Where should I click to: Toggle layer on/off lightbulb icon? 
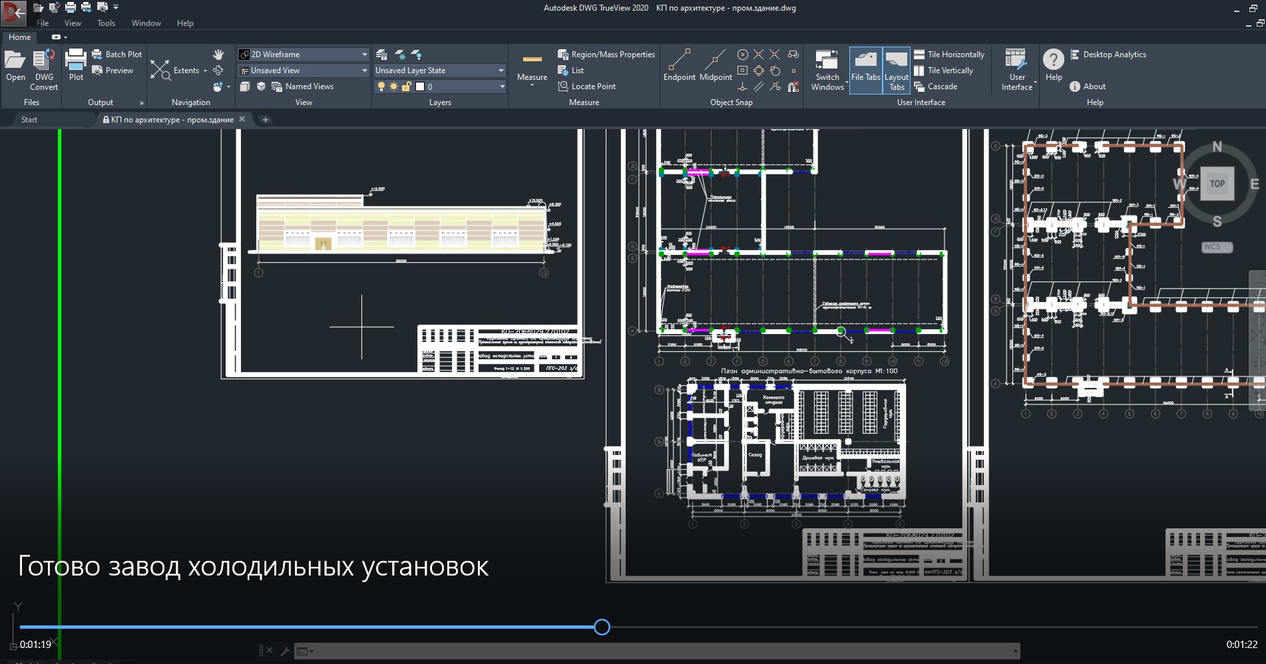[381, 86]
